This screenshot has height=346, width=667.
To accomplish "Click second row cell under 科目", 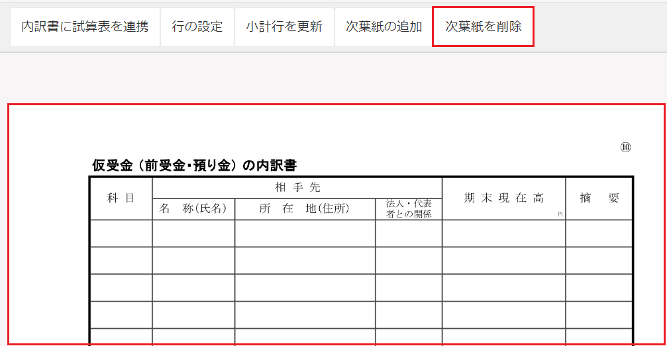I will [121, 261].
